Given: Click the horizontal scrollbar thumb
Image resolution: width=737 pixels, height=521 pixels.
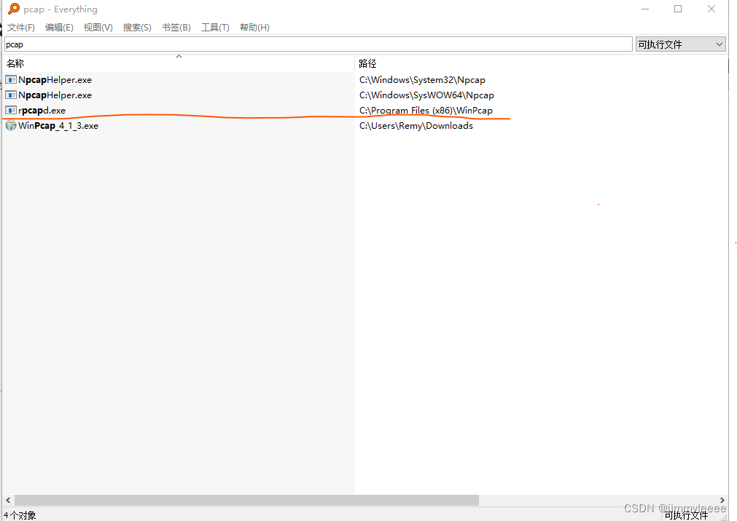Looking at the screenshot, I should [247, 501].
